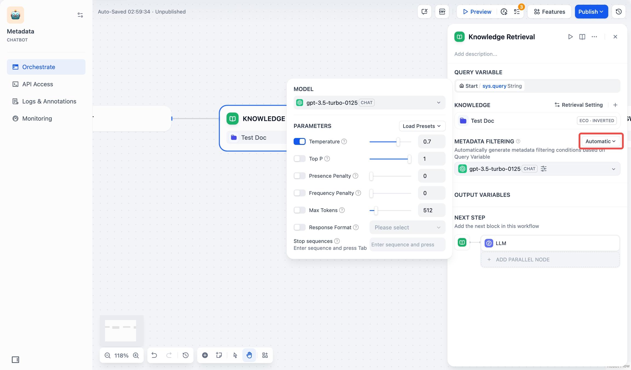This screenshot has height=370, width=631.
Task: Open model parameter settings icon beside CHAT
Action: pos(544,169)
